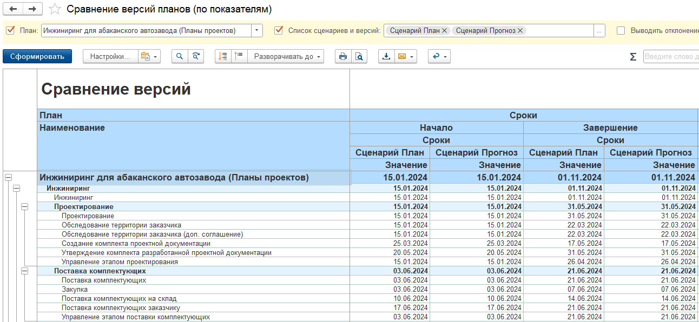Open print preview
The height and width of the screenshot is (322, 699).
point(359,56)
